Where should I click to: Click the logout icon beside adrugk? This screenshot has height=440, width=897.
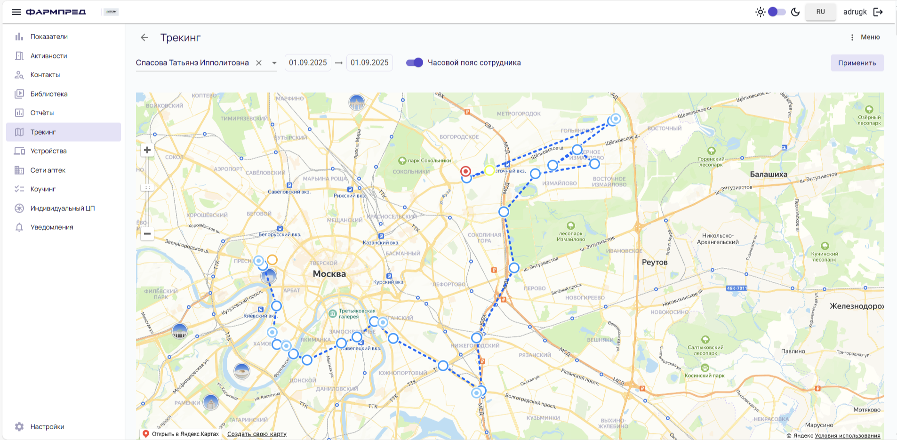tap(878, 12)
